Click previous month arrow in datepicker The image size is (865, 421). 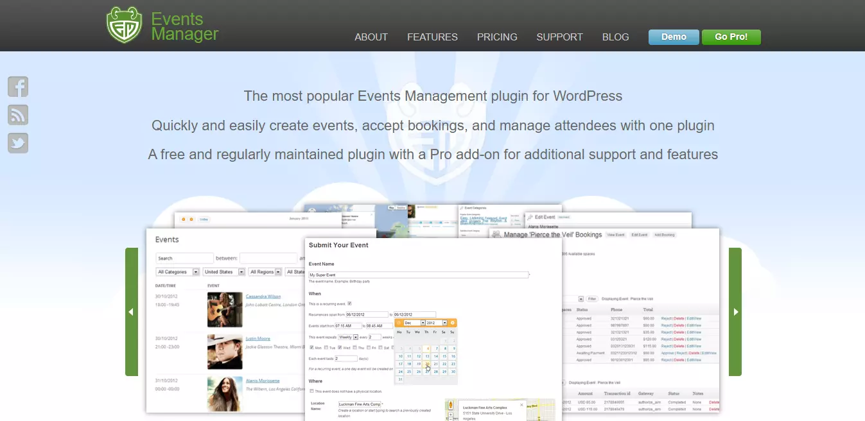399,322
